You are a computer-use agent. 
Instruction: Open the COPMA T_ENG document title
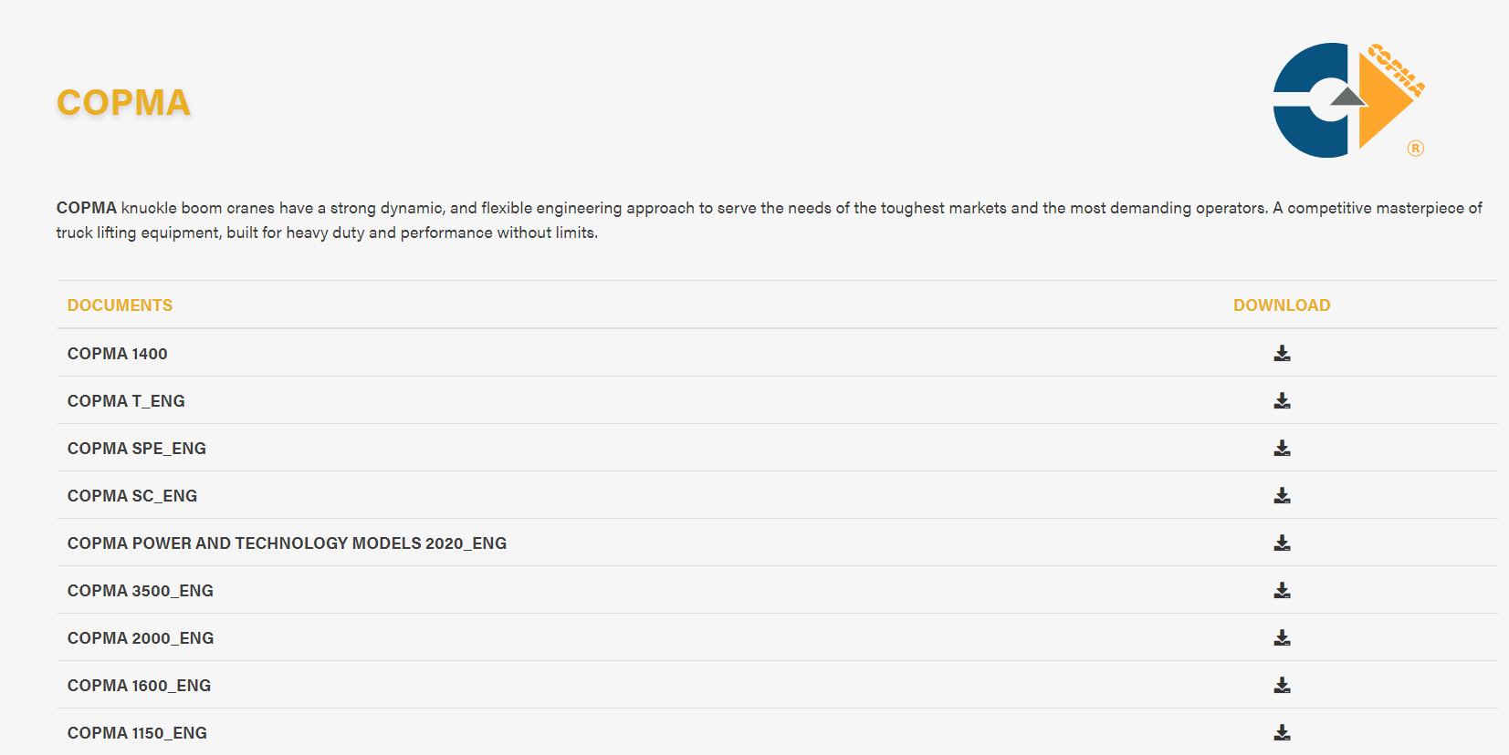tap(126, 401)
